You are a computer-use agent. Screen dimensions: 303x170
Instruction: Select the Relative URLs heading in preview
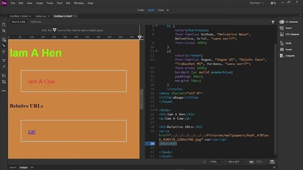click(27, 106)
